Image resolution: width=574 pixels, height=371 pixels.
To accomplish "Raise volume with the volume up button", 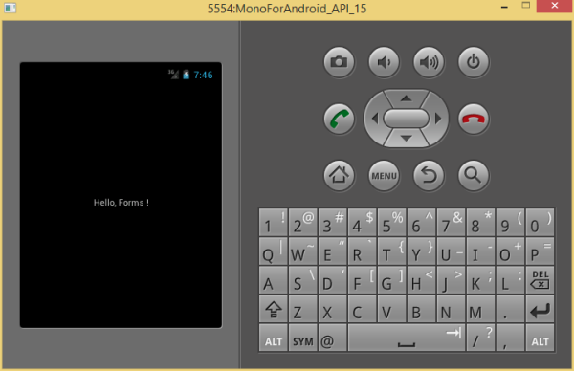I will pyautogui.click(x=429, y=62).
